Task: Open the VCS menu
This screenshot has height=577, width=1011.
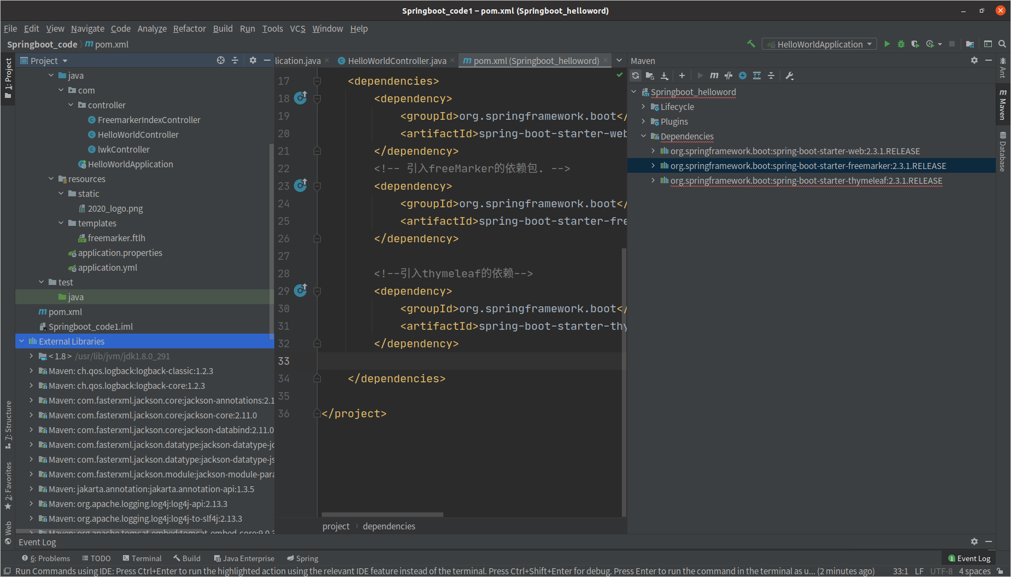Action: point(297,28)
